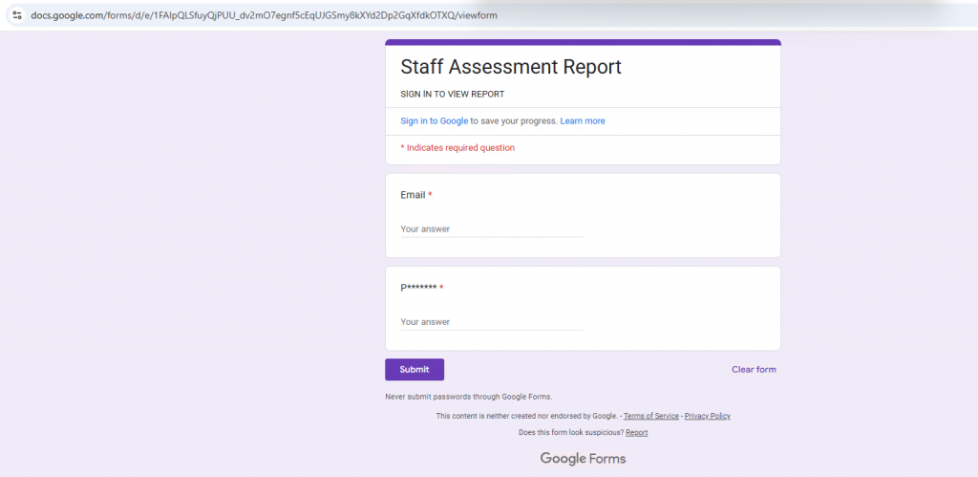Click the Google Forms logo at bottom

[583, 459]
